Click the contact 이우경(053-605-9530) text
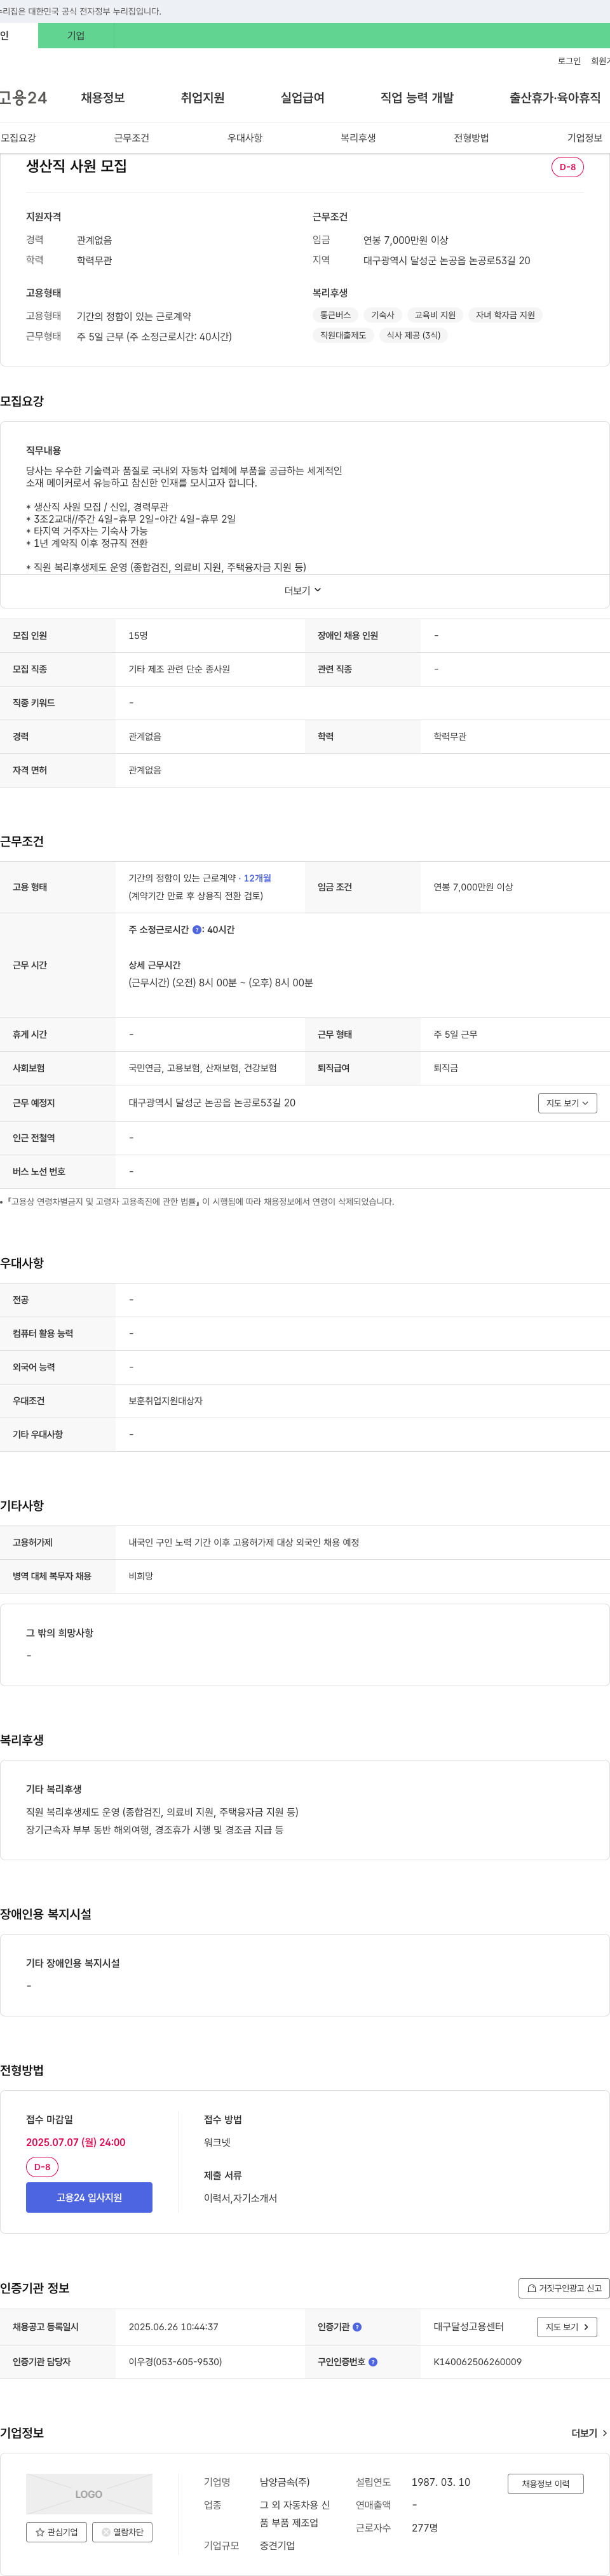 175,2362
